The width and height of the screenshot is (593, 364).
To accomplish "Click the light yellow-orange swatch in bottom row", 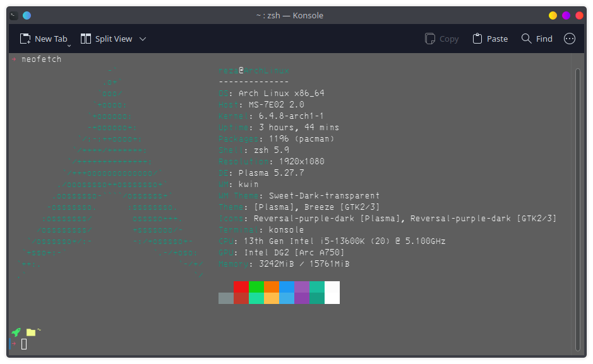I will coord(272,298).
